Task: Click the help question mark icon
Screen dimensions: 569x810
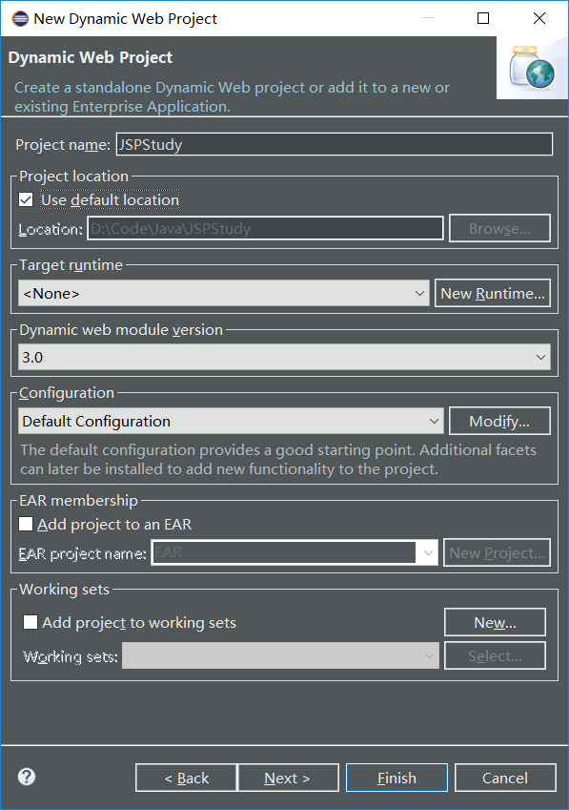Action: click(x=25, y=777)
